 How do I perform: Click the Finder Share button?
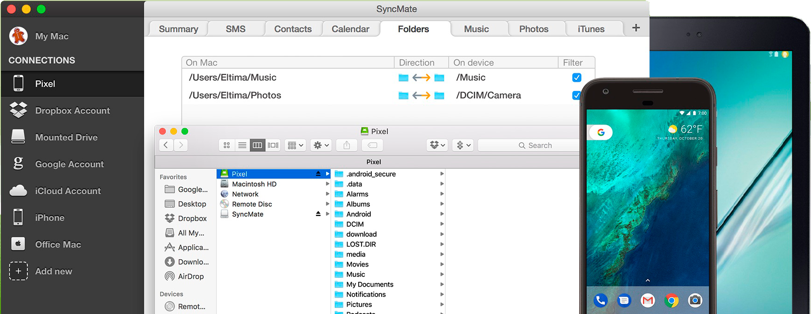(x=347, y=145)
